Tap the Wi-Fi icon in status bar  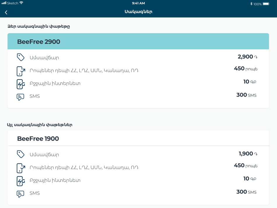click(x=21, y=3)
